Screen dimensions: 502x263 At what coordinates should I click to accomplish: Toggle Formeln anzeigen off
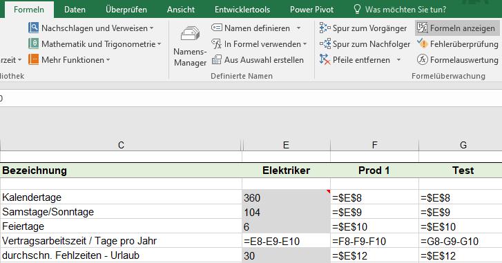point(457,28)
